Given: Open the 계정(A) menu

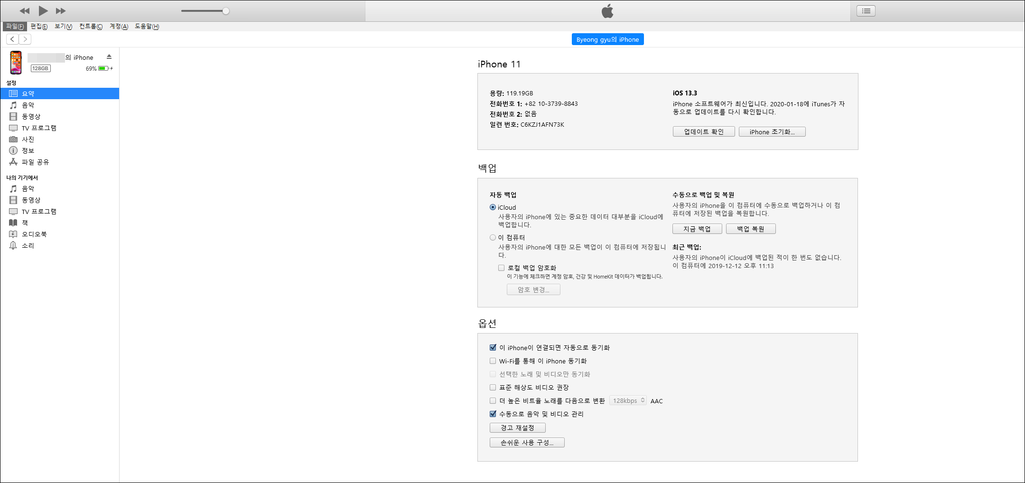Looking at the screenshot, I should click(119, 27).
